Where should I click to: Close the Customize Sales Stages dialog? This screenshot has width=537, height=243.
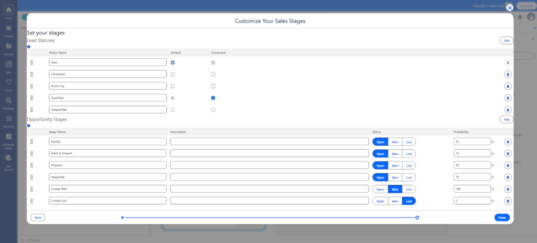coord(509,8)
